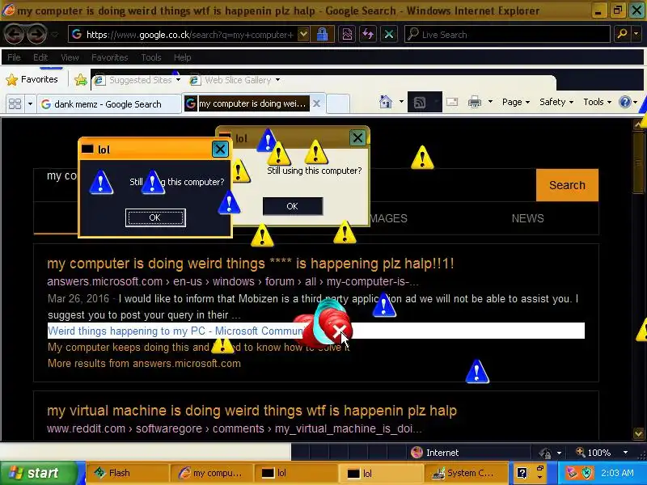
Task: Switch to System C... taskbar item
Action: (466, 473)
